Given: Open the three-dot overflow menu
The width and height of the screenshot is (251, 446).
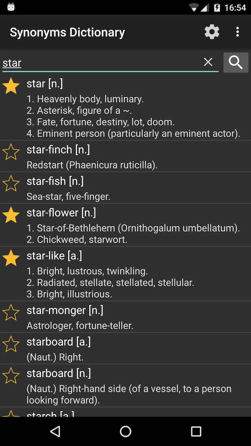Looking at the screenshot, I should [x=237, y=32].
